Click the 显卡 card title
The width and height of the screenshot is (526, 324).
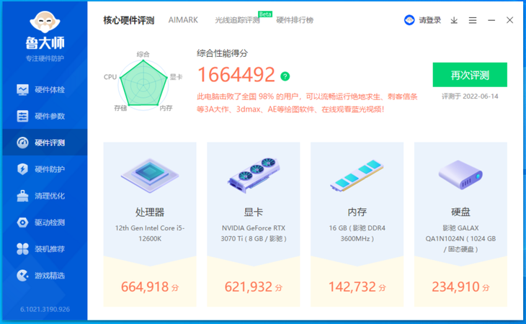[254, 212]
